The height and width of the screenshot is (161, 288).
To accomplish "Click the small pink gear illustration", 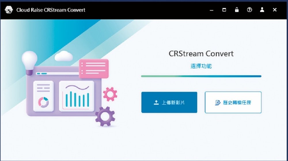I will 110,94.
